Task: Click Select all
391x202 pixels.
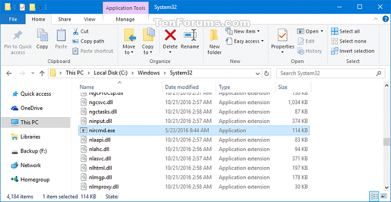Action: pos(345,31)
